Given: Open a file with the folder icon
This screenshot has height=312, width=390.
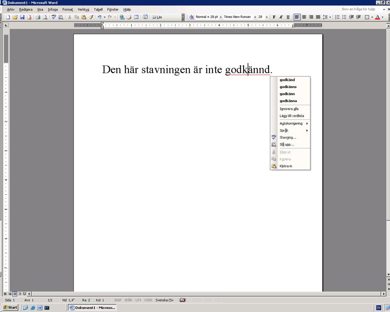Looking at the screenshot, I should tap(15, 17).
